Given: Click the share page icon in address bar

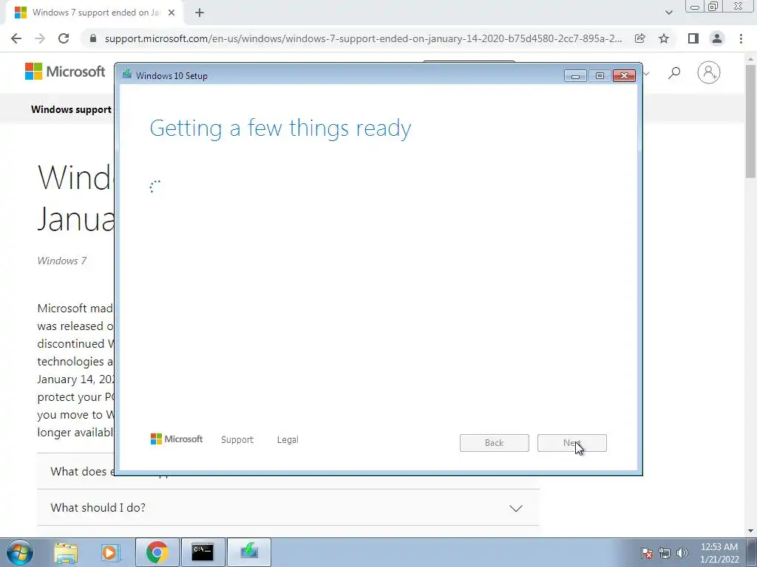Looking at the screenshot, I should (x=639, y=38).
